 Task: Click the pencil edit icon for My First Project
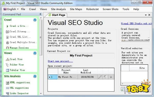coord(100,77)
